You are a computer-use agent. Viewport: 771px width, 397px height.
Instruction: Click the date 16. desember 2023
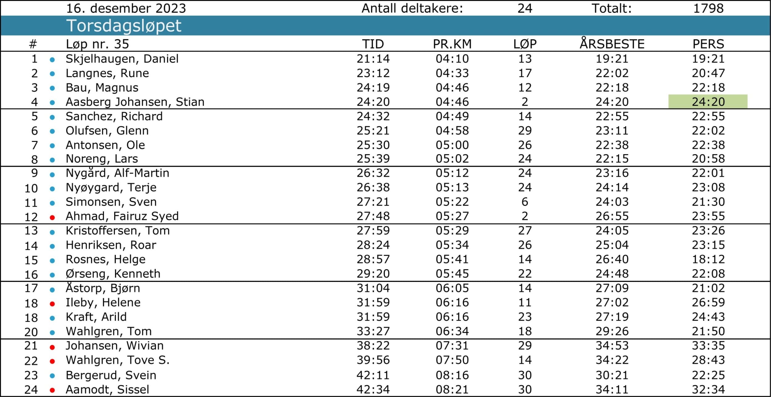pos(126,8)
